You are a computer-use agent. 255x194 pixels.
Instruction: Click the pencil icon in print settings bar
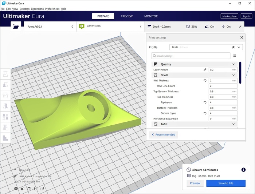240,27
